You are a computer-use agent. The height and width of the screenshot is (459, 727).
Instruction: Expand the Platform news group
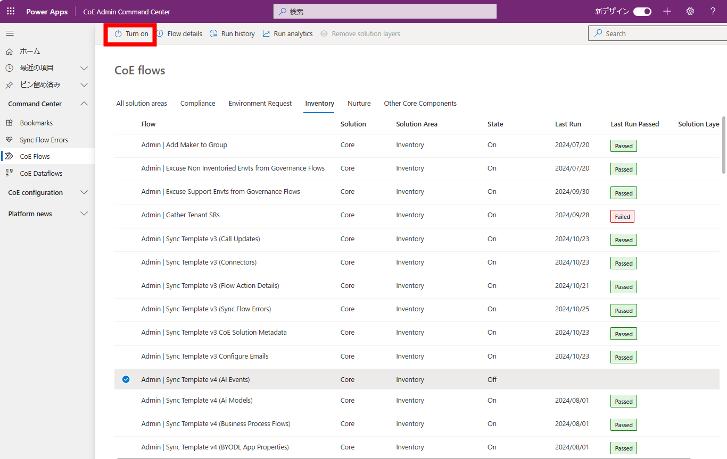tap(84, 214)
